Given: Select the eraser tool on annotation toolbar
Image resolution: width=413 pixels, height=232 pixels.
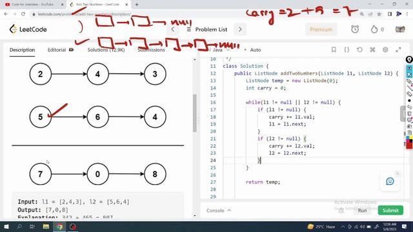Looking at the screenshot, I should [x=409, y=93].
